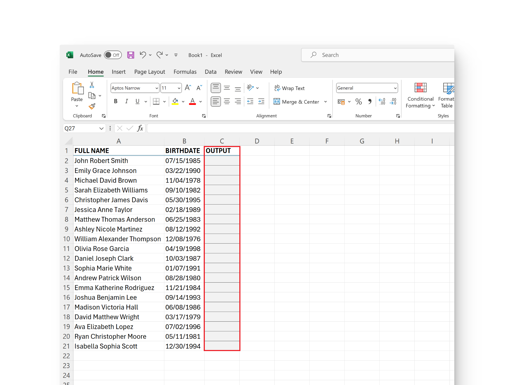
Task: Apply bold formatting
Action: tap(116, 101)
